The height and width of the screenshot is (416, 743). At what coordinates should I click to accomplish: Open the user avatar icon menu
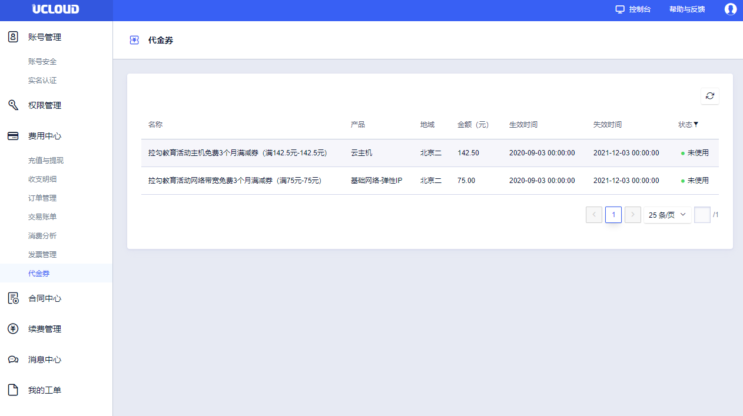tap(730, 9)
